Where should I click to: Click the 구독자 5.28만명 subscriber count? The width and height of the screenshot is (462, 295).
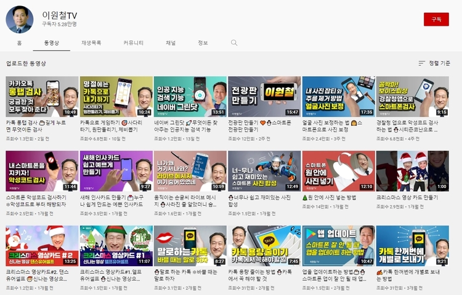coord(59,24)
